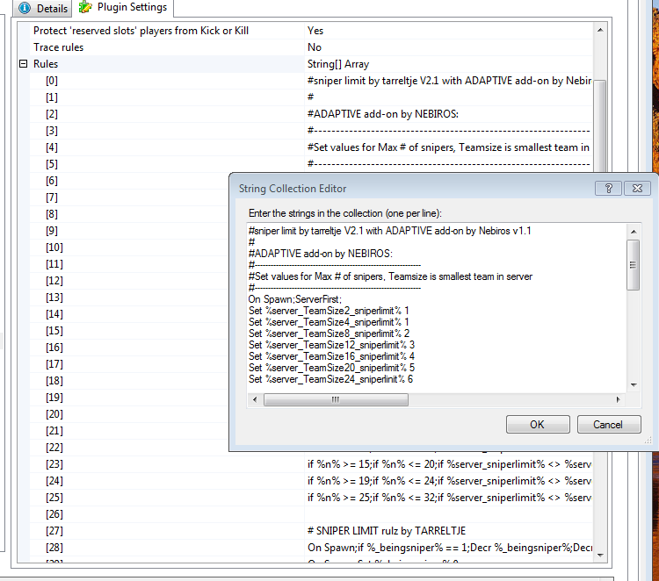This screenshot has width=659, height=581.
Task: Click the help question mark button in dialog
Action: pos(608,188)
